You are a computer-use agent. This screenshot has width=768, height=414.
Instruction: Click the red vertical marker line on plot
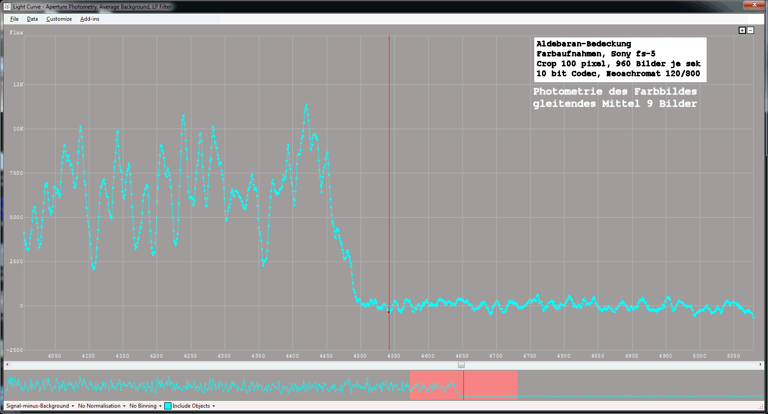pyautogui.click(x=389, y=181)
